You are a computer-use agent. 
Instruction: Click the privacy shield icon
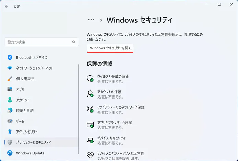click(x=10, y=142)
